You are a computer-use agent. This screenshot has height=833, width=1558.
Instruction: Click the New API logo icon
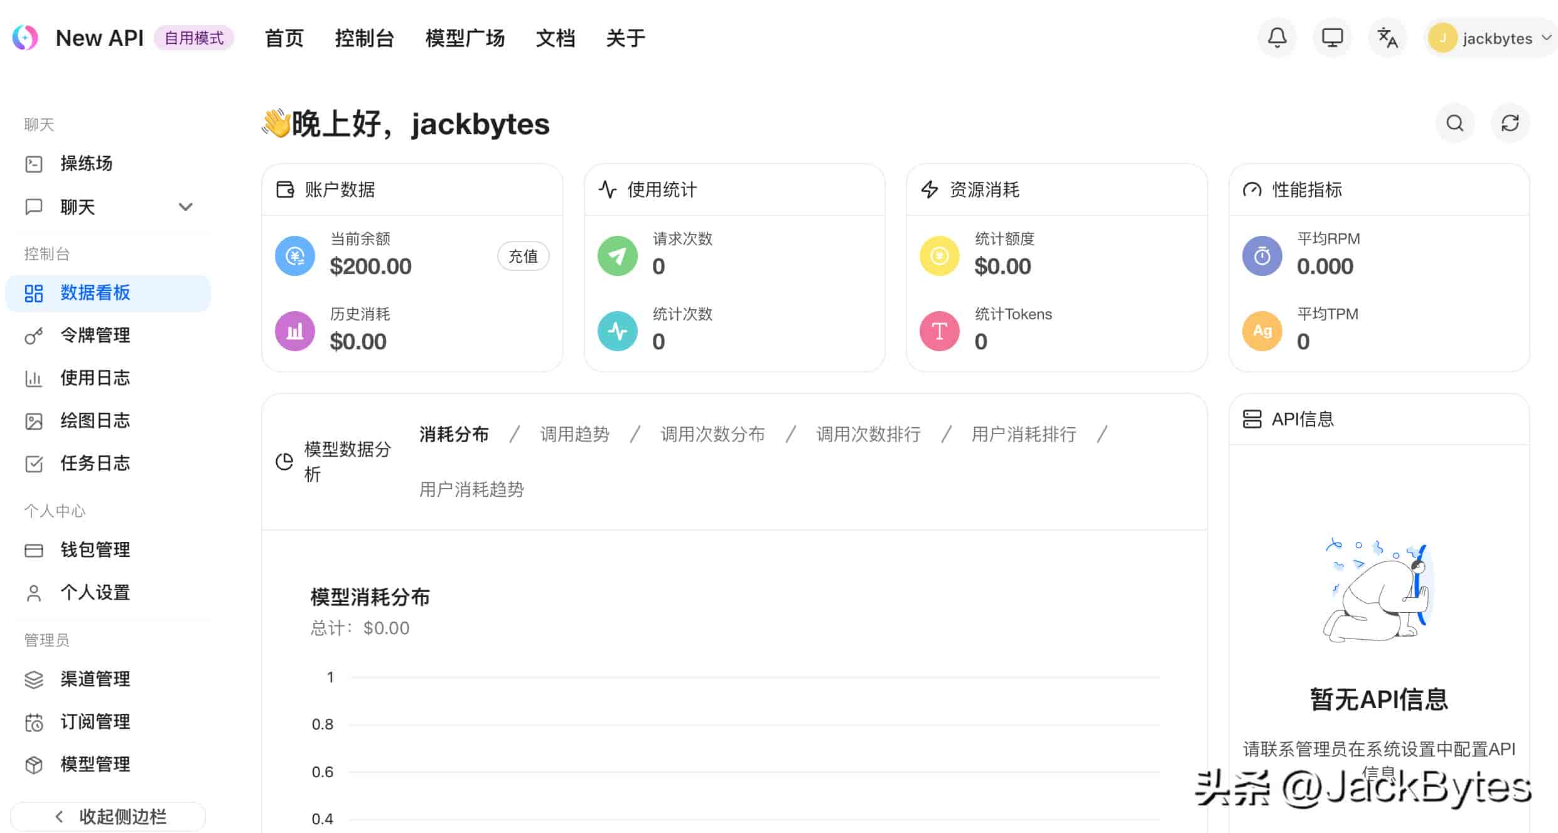click(x=25, y=38)
